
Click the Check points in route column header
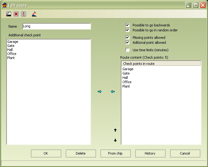tap(161, 64)
